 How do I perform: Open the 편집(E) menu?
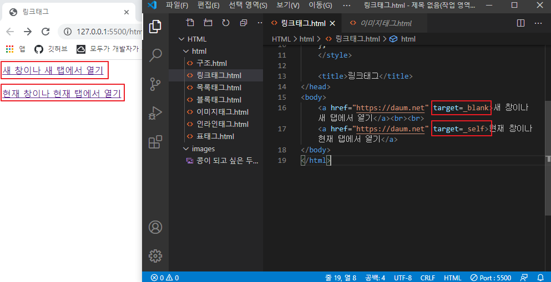(x=209, y=5)
